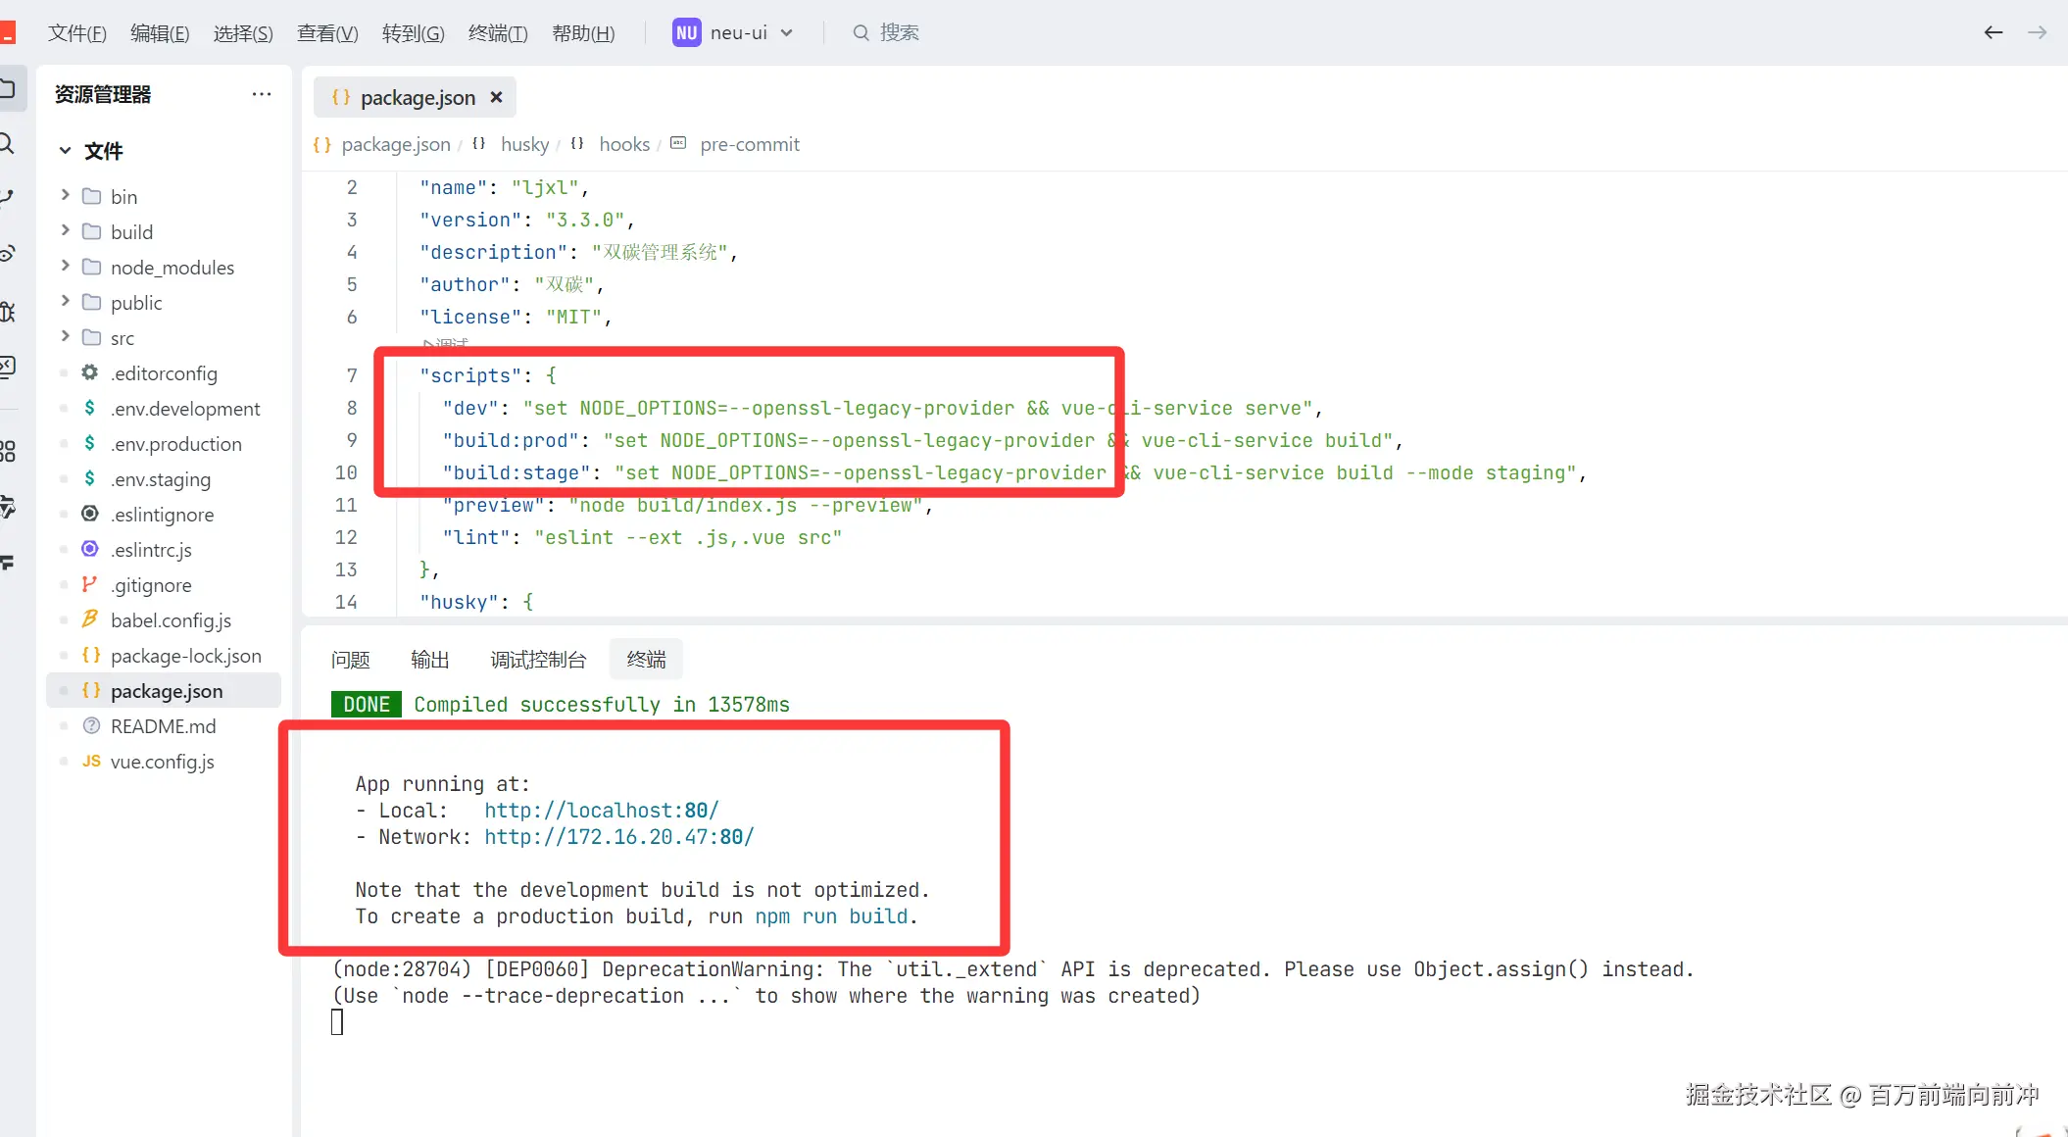This screenshot has height=1137, width=2068.
Task: Expand the src folder chevron
Action: [x=66, y=337]
